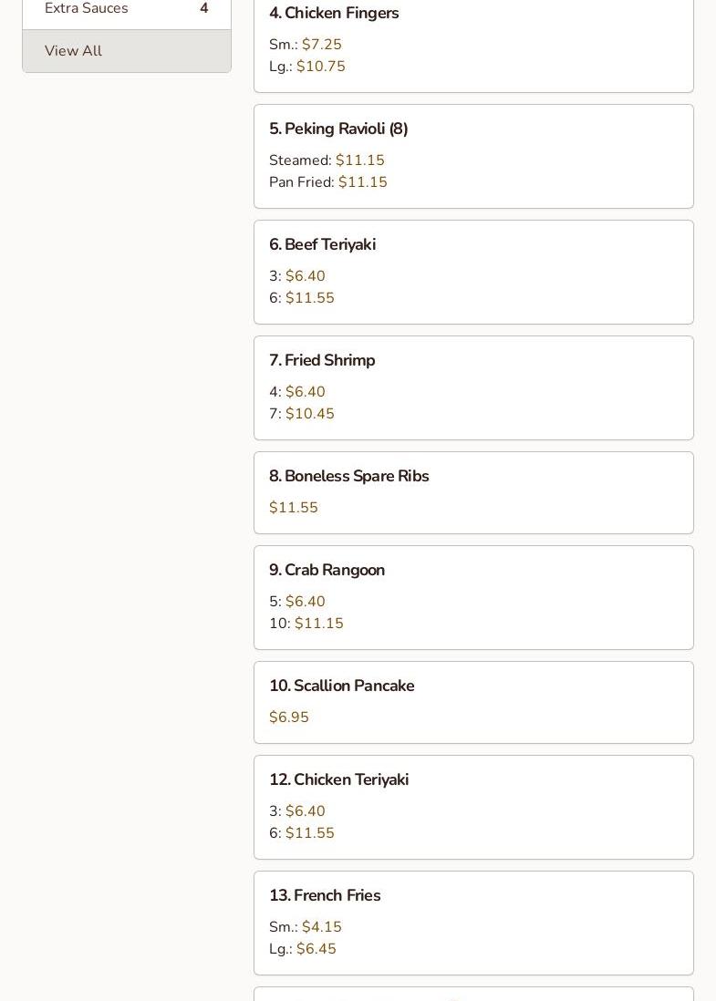Viewport: 716px width, 1001px height.
Task: Select six-piece Beef Teriyaki at $11.55
Action: [309, 298]
